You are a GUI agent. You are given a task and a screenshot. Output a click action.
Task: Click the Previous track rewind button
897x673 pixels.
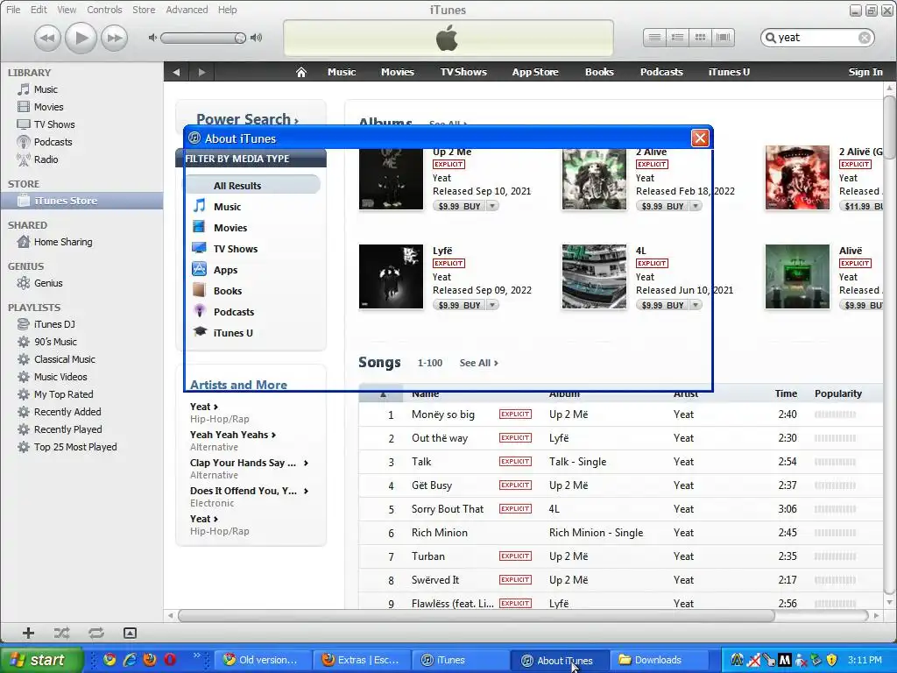click(47, 38)
